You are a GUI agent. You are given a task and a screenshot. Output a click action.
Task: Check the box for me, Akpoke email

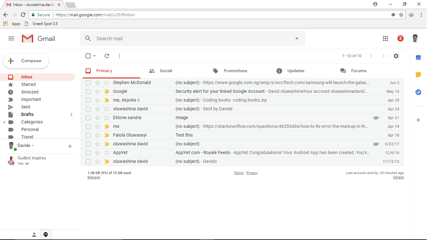click(88, 100)
